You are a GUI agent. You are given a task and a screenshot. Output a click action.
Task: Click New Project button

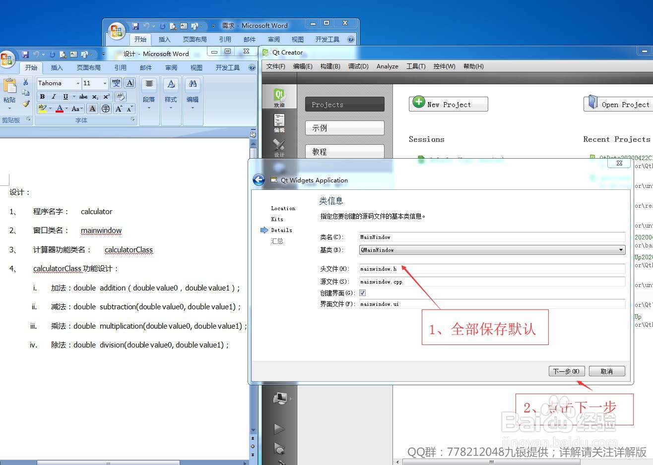(x=449, y=104)
